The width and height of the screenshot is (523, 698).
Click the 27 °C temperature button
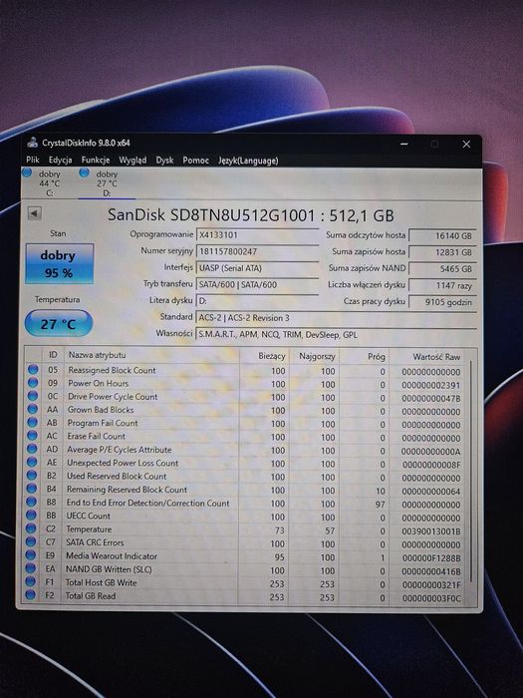pos(59,324)
